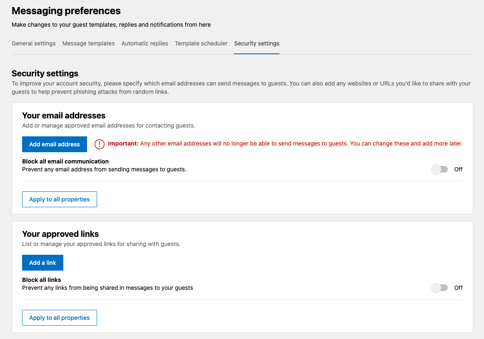This screenshot has height=339, width=484.
Task: Click the Messaging preferences page heading
Action: coord(66,11)
